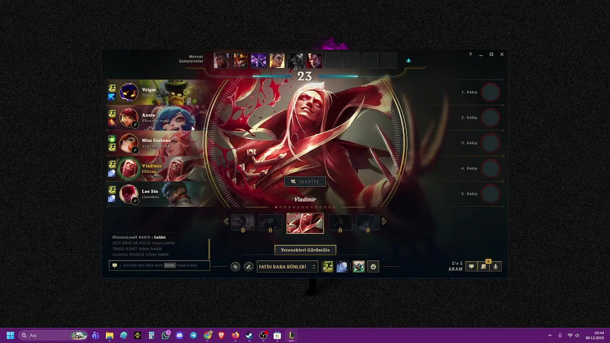Click 'Lee Sin' champion name text
This screenshot has height=343, width=610.
[150, 192]
